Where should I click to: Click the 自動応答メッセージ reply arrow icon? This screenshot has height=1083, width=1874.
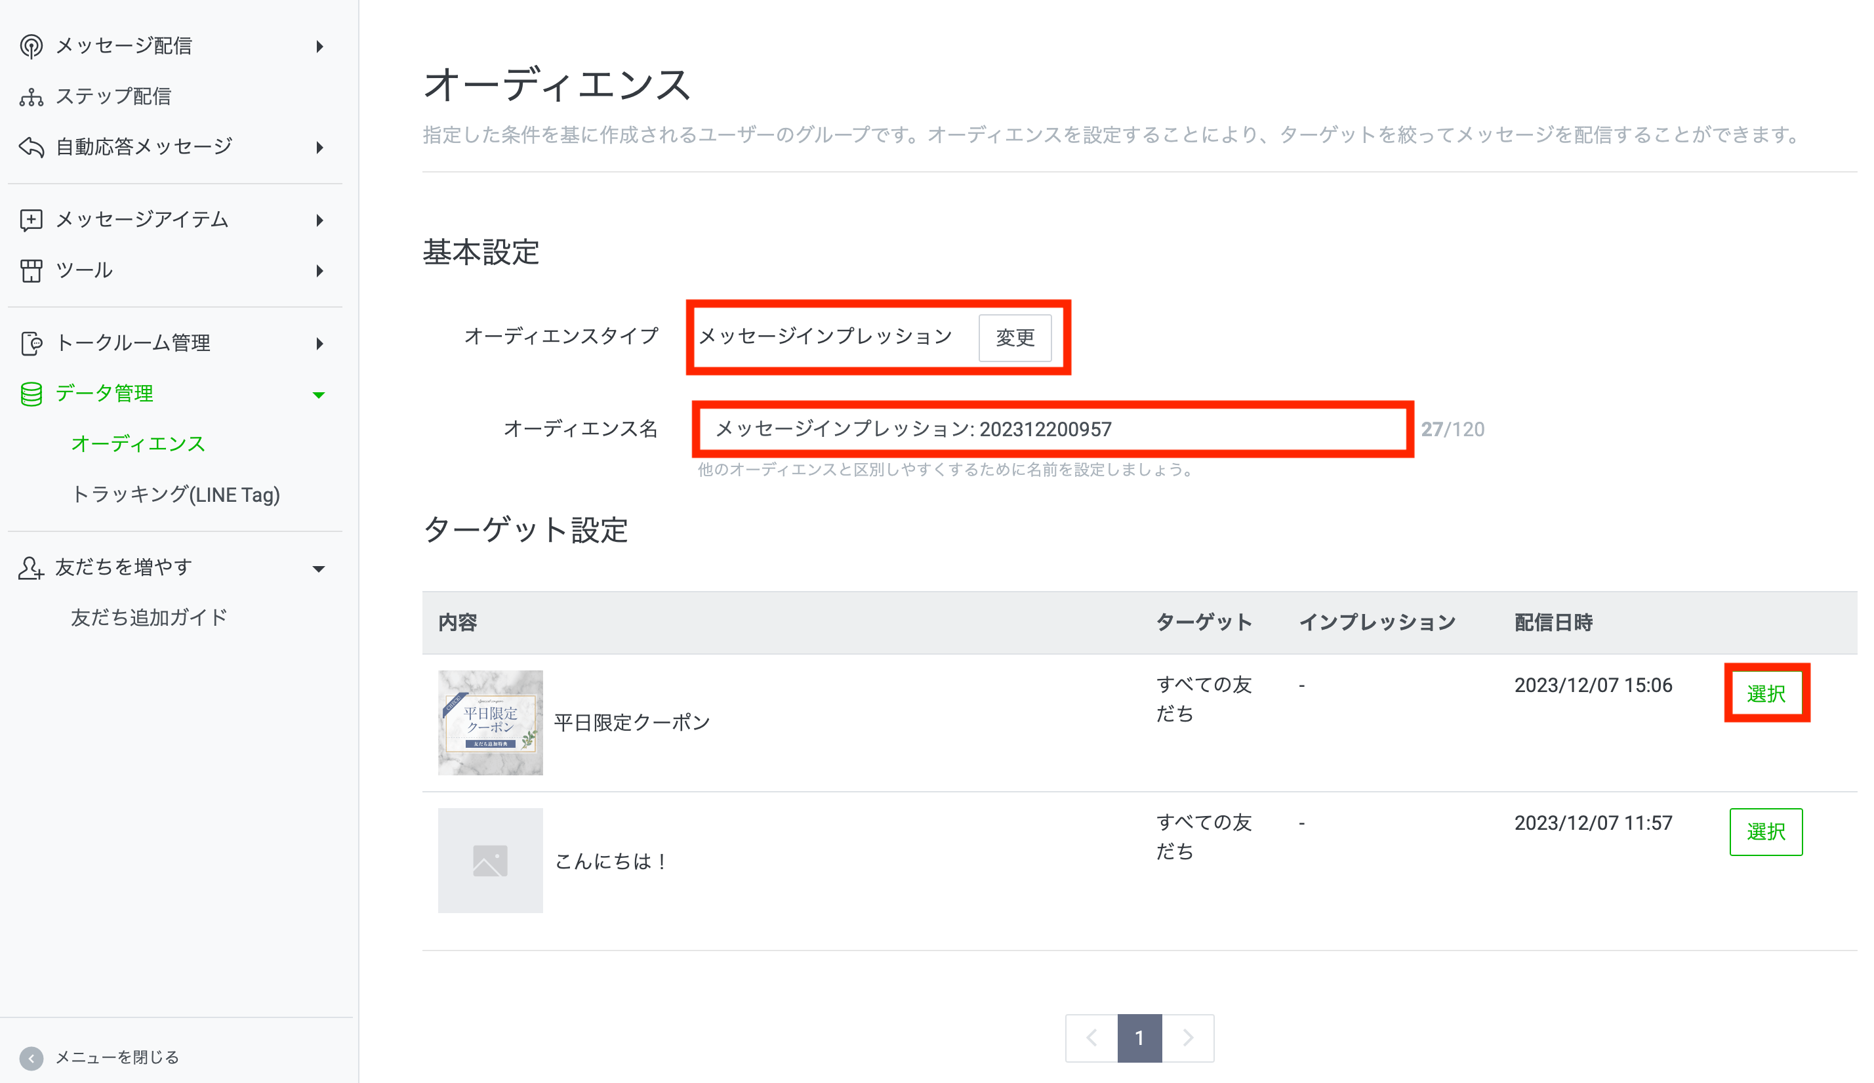(x=30, y=146)
